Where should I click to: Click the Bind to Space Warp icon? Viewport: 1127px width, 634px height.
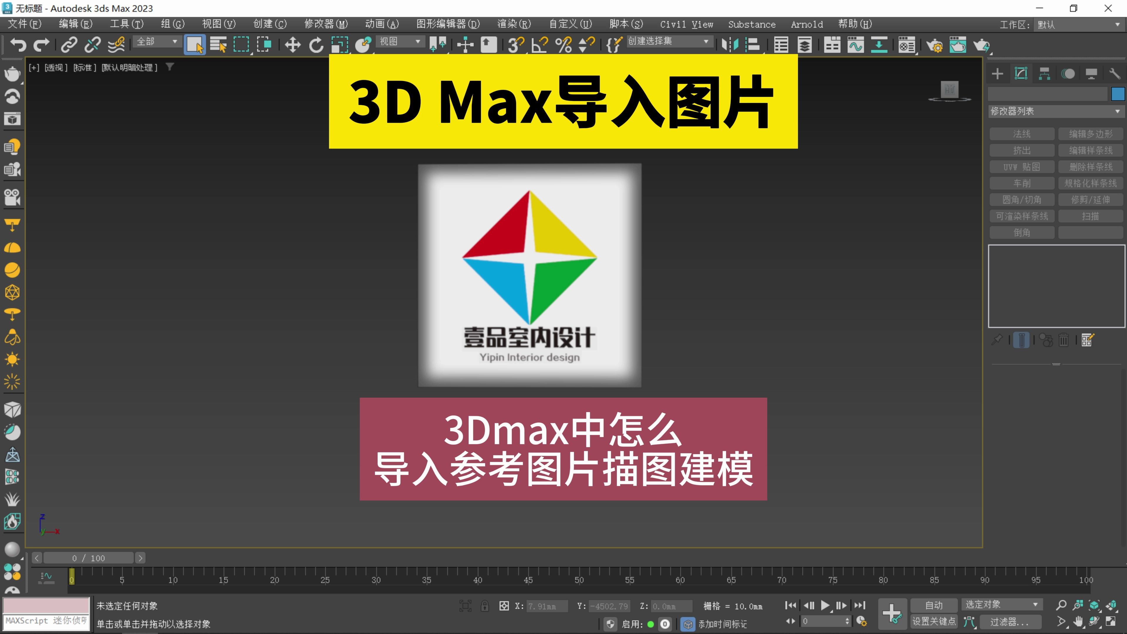(117, 45)
